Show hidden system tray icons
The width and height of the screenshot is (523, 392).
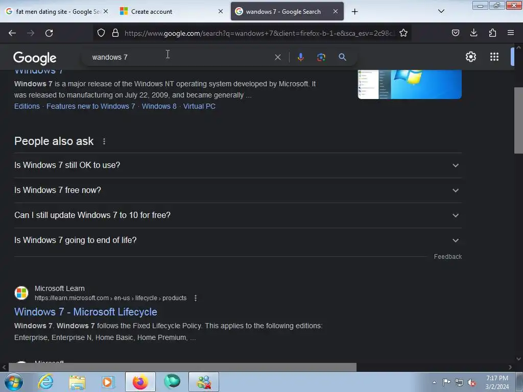pos(434,382)
